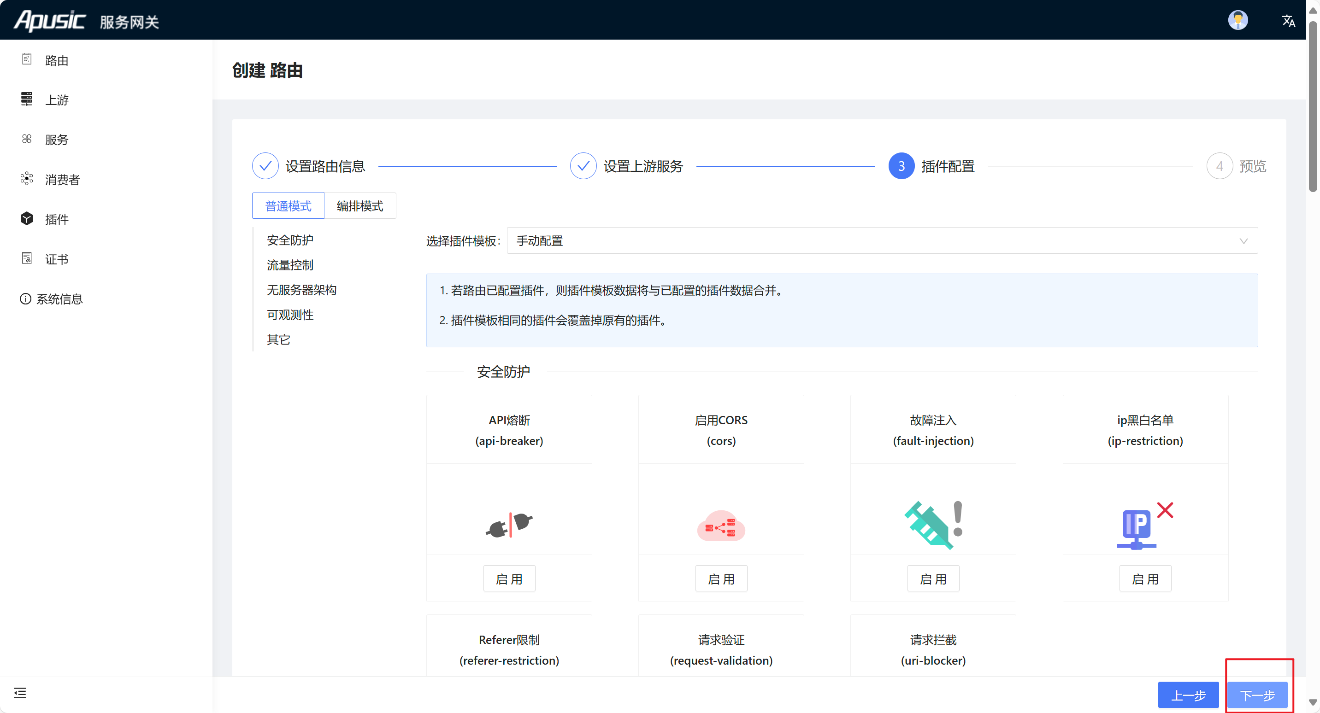
Task: Click the 安全防护 section heading
Action: pyautogui.click(x=503, y=371)
